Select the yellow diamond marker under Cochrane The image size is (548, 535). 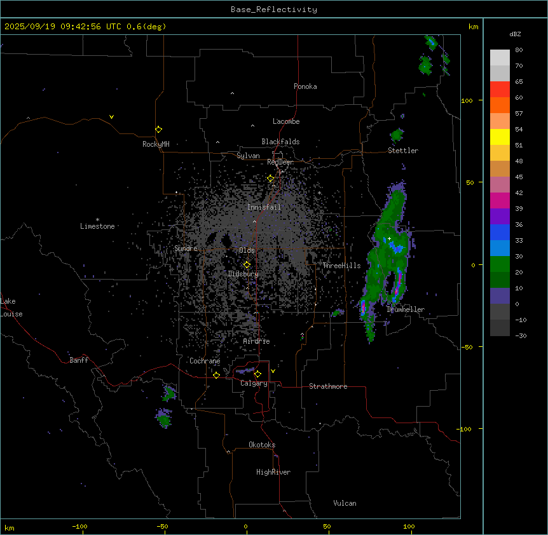216,375
